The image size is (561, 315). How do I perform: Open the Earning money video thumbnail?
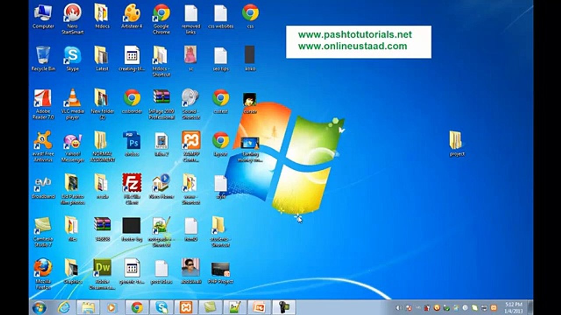[x=250, y=150]
